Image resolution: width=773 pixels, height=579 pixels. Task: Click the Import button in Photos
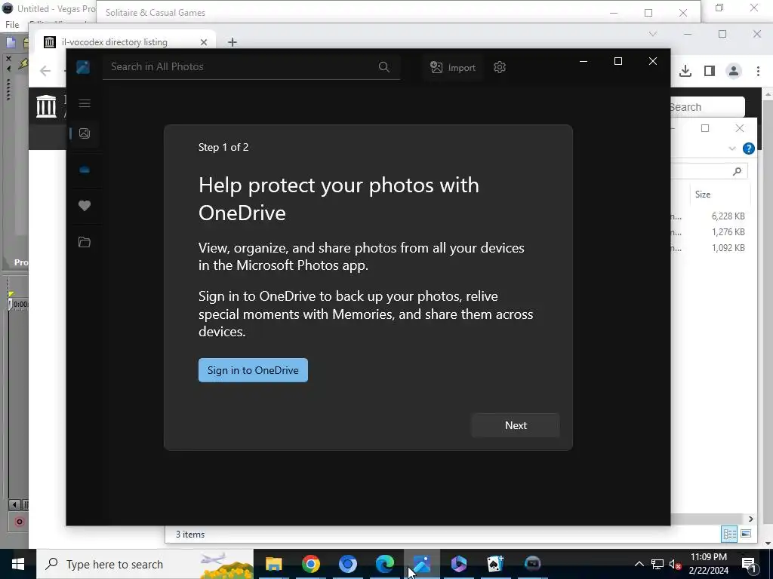coord(453,67)
